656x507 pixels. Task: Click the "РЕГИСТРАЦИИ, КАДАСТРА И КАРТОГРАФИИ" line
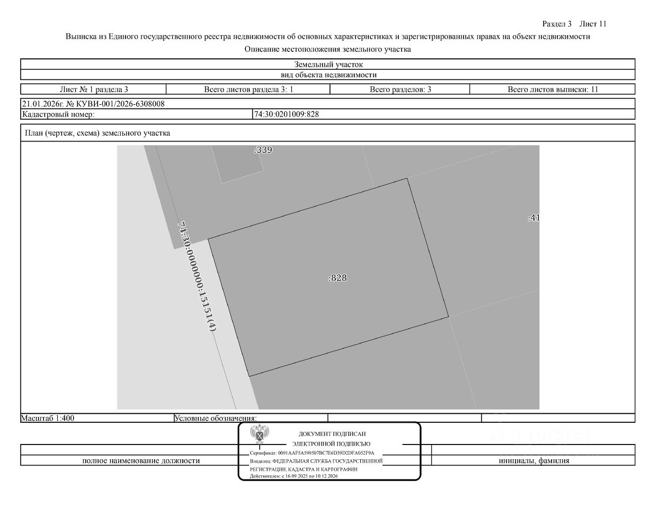[304, 469]
